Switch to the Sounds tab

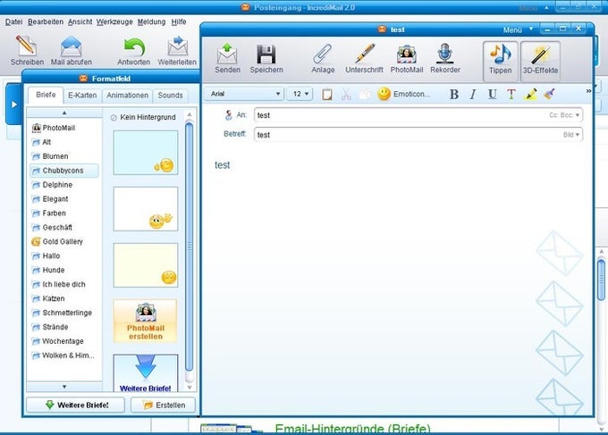tap(170, 96)
